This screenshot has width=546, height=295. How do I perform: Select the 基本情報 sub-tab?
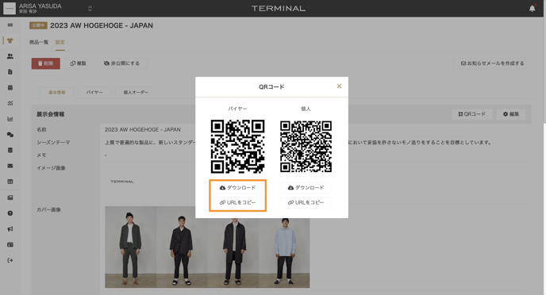57,92
